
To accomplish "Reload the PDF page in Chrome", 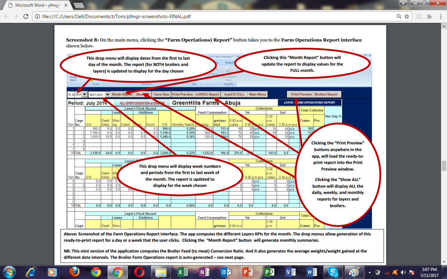I will pos(26,16).
